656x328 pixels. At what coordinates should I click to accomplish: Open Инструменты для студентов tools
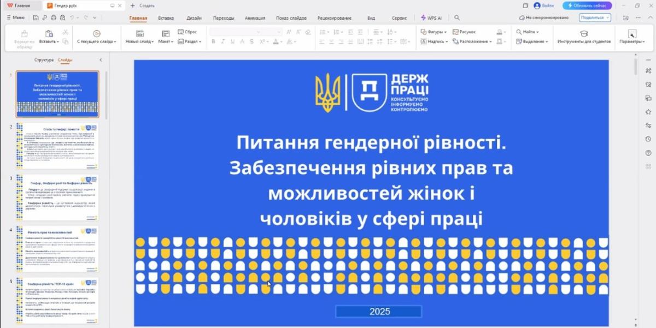click(584, 37)
